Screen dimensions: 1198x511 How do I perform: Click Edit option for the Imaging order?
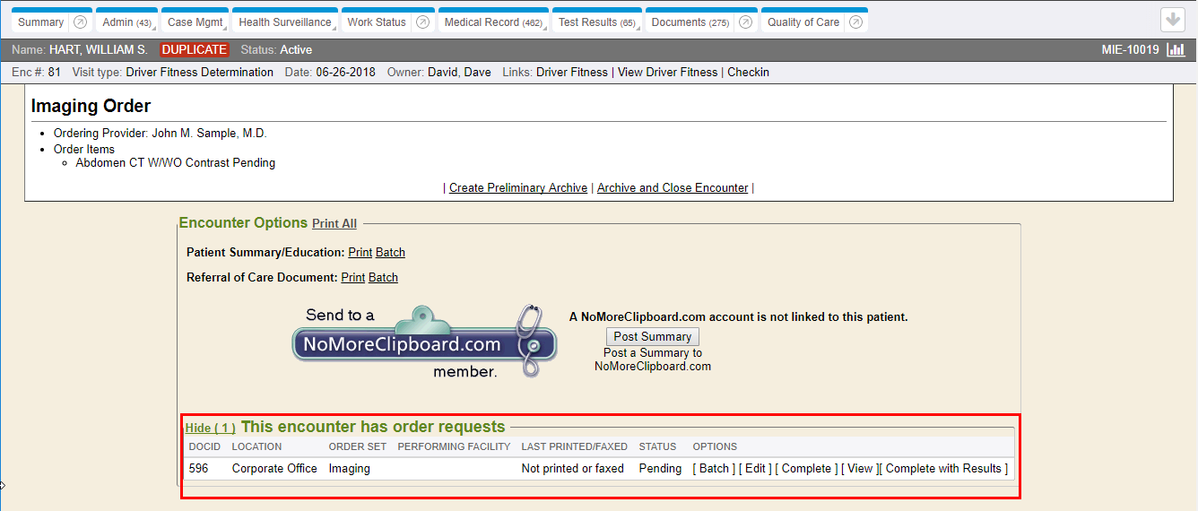755,469
